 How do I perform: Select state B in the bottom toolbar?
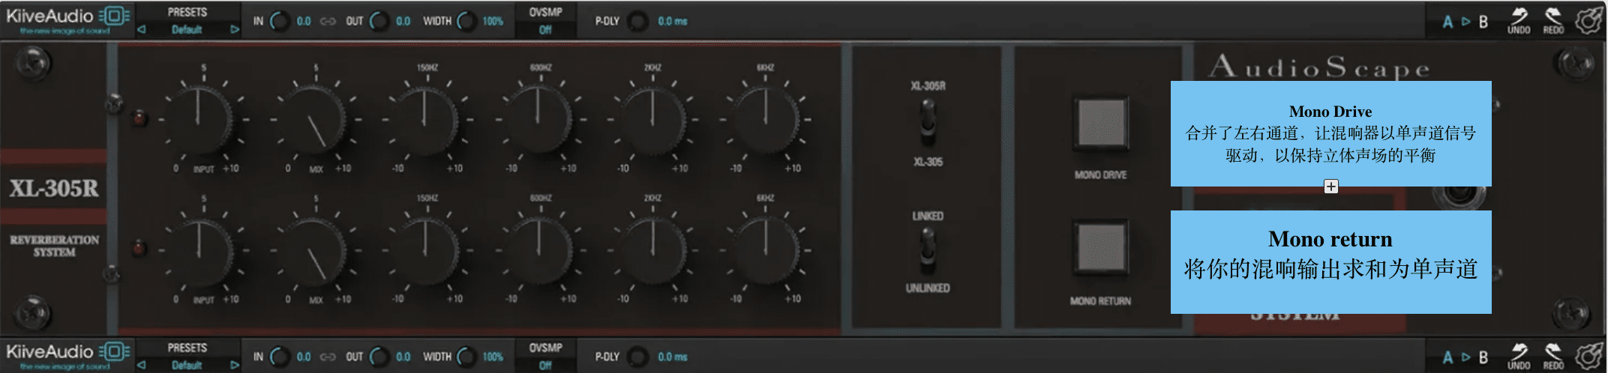pos(1483,357)
